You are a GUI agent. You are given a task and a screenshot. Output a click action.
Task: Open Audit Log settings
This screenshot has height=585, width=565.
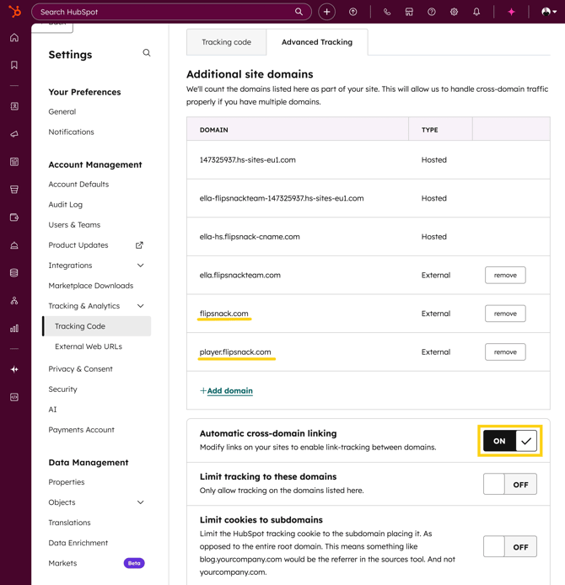[65, 205]
